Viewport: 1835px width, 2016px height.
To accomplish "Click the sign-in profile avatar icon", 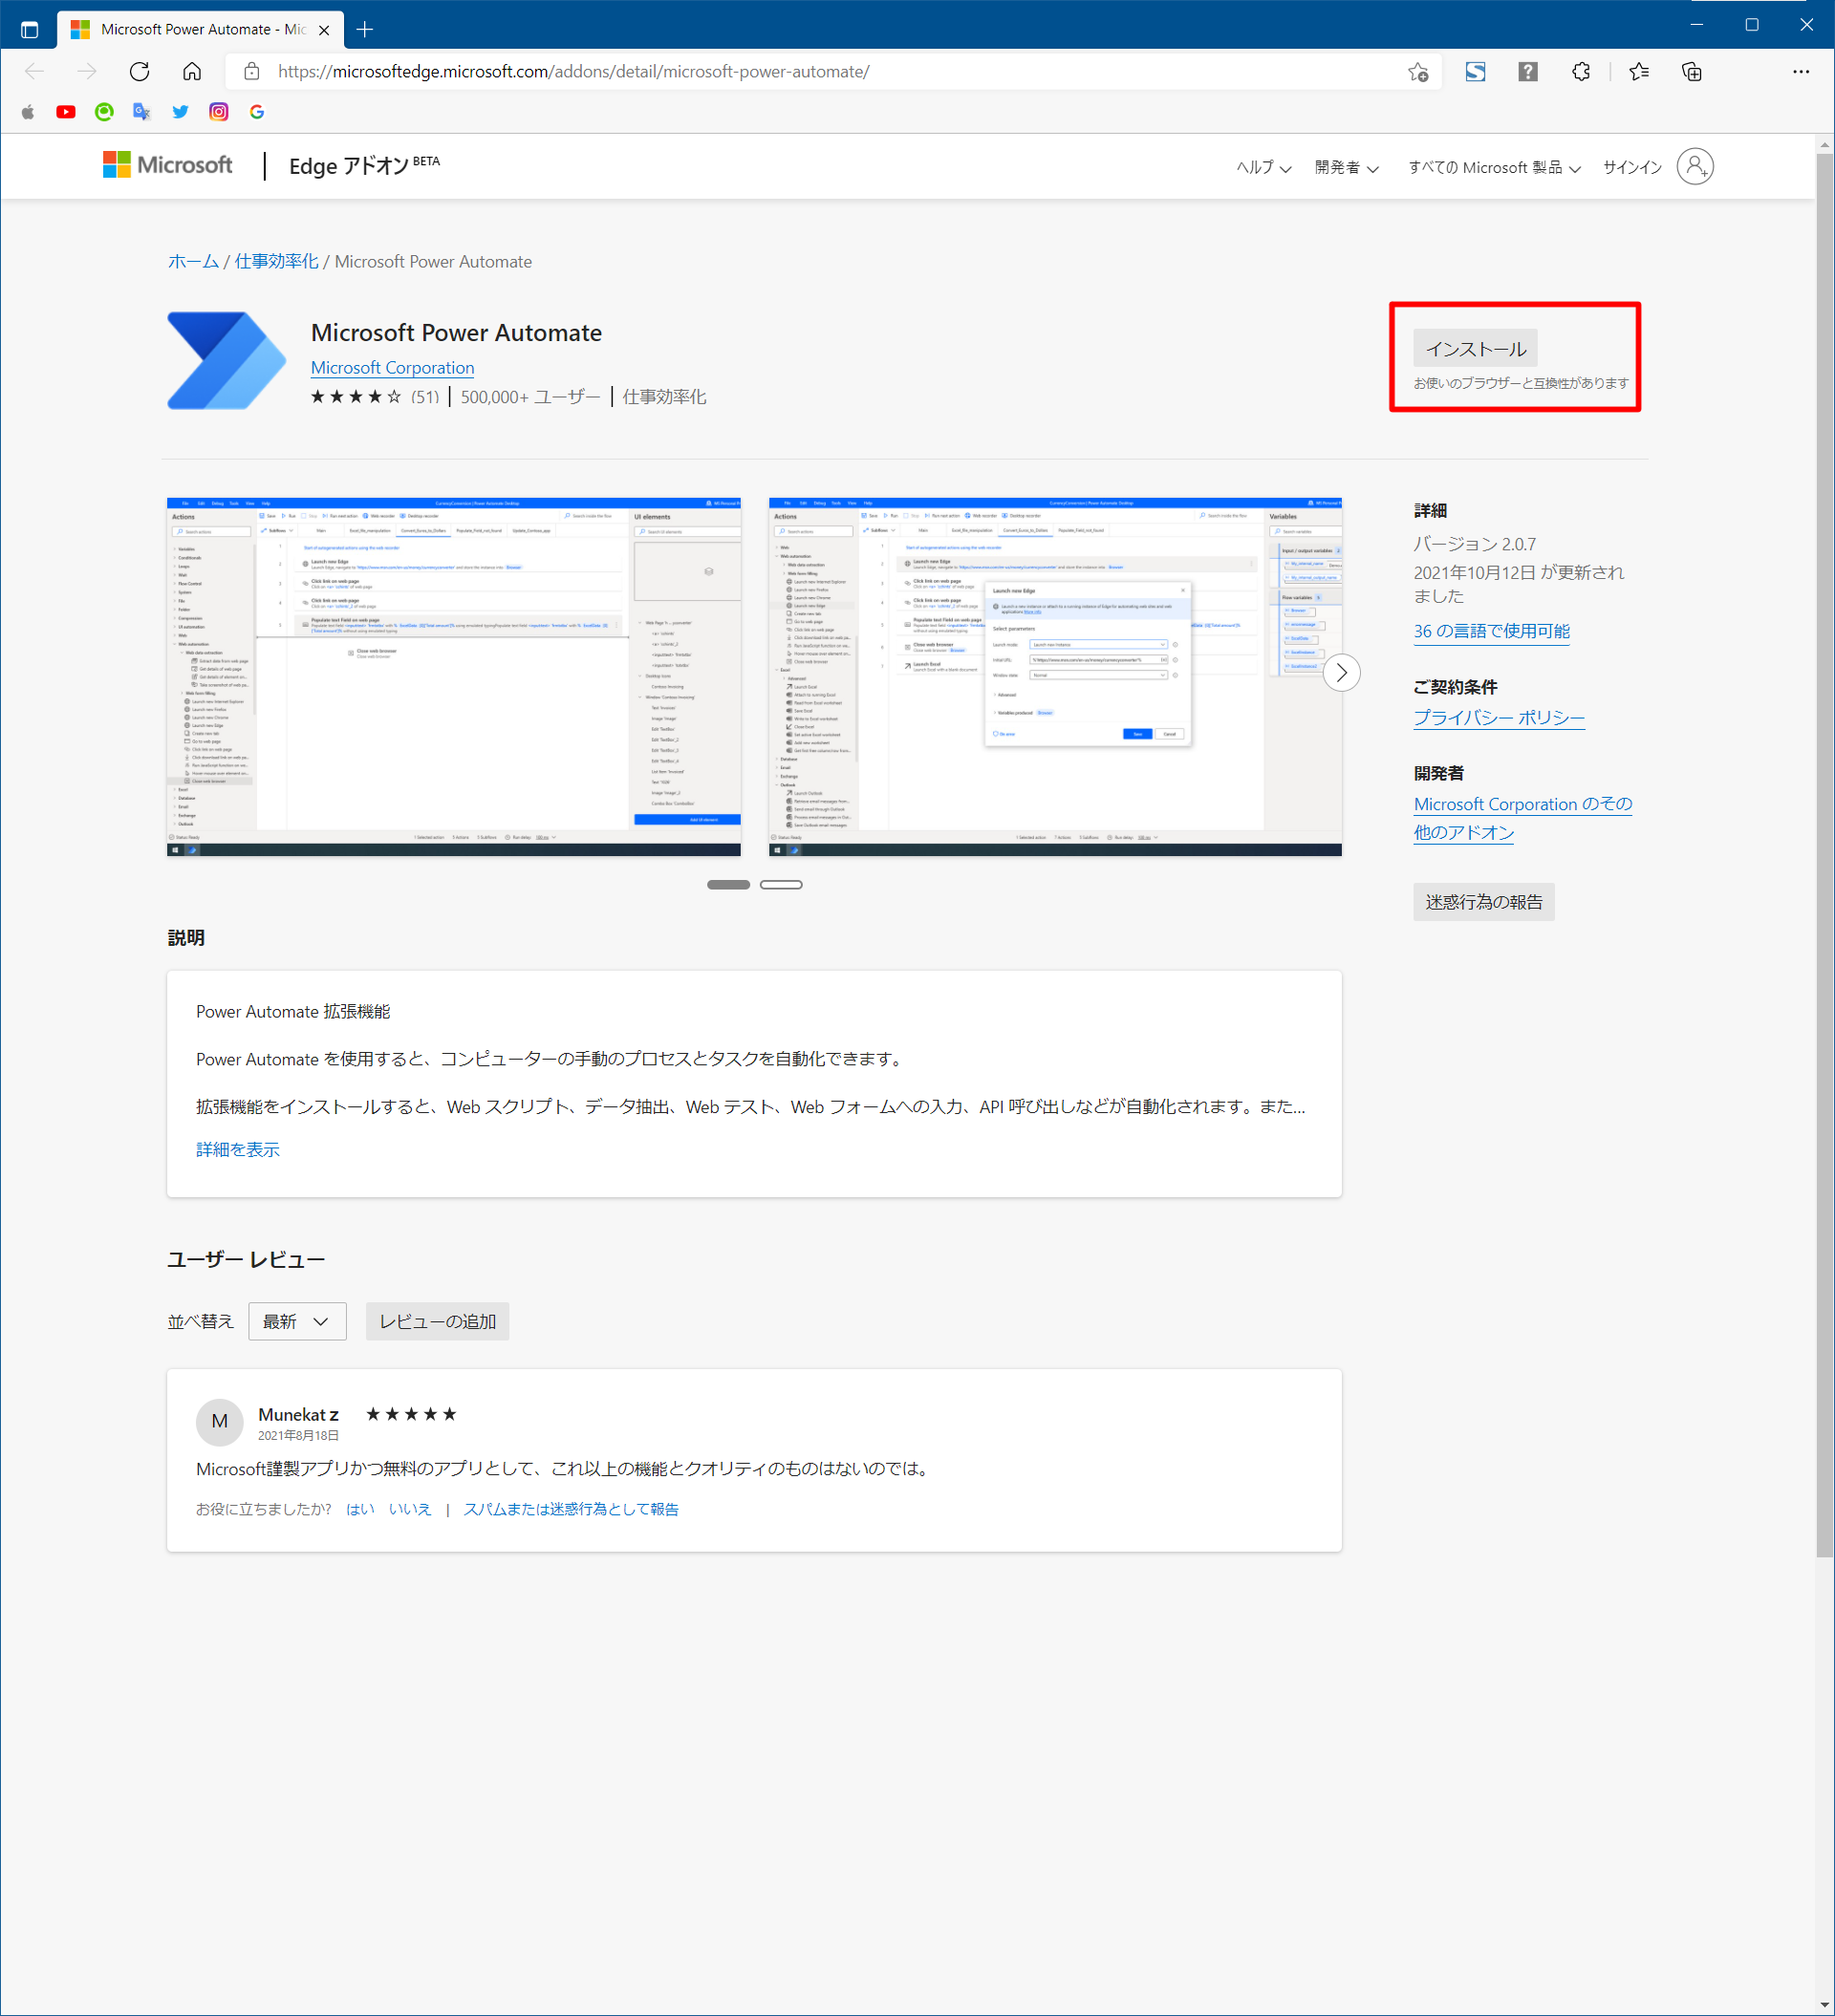I will click(1694, 166).
